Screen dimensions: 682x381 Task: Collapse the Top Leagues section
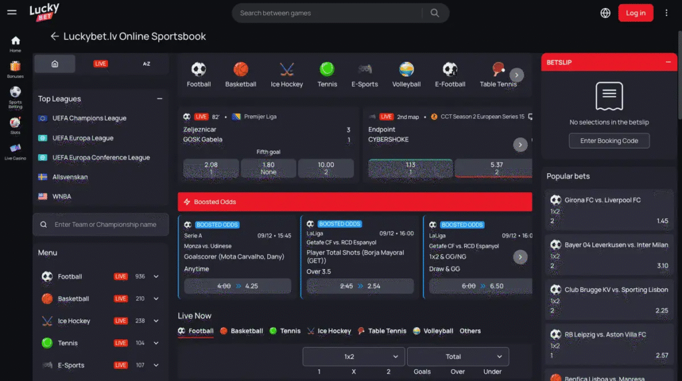[160, 98]
